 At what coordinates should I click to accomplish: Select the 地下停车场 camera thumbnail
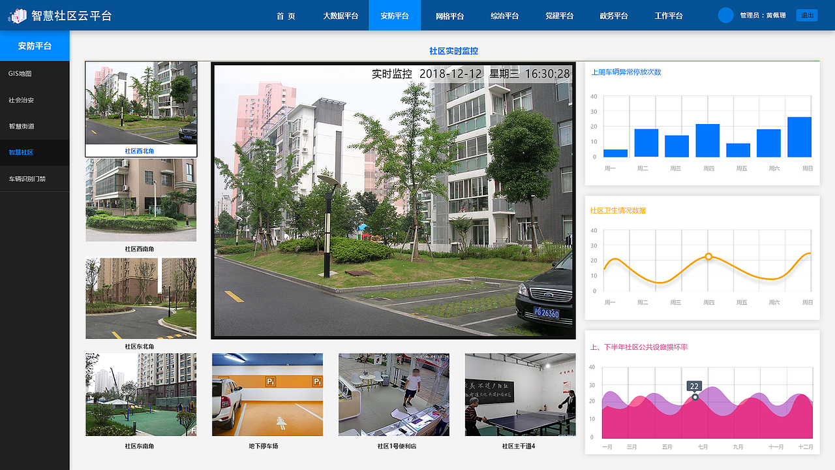pos(267,395)
